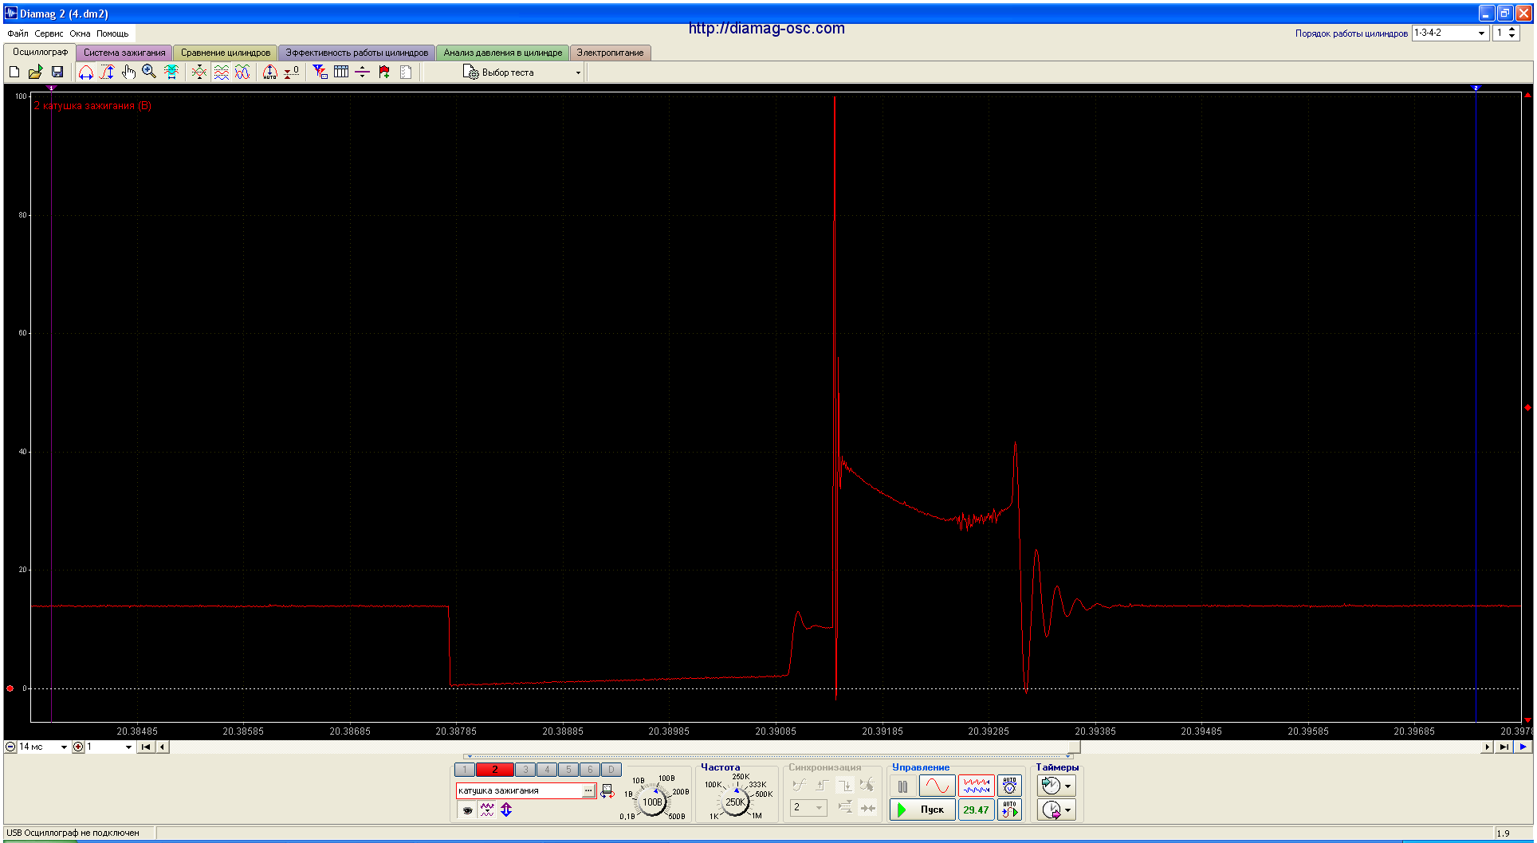Click the red plus zoom-in button
This screenshot has height=843, width=1537.
pos(78,747)
